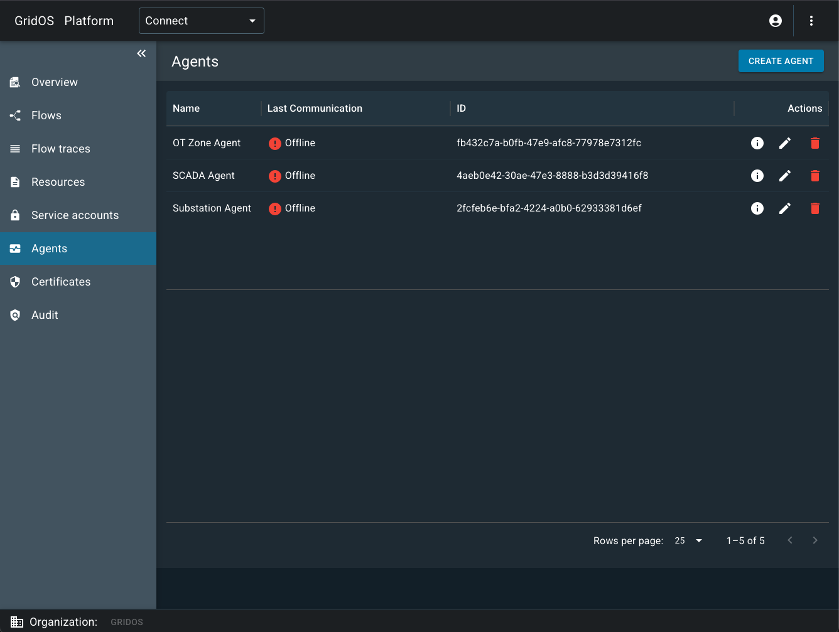Delete the Substation Agent via trash icon

click(x=815, y=208)
